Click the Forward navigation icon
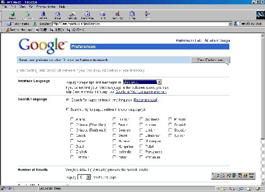The width and height of the screenshot is (265, 192). (x=27, y=15)
